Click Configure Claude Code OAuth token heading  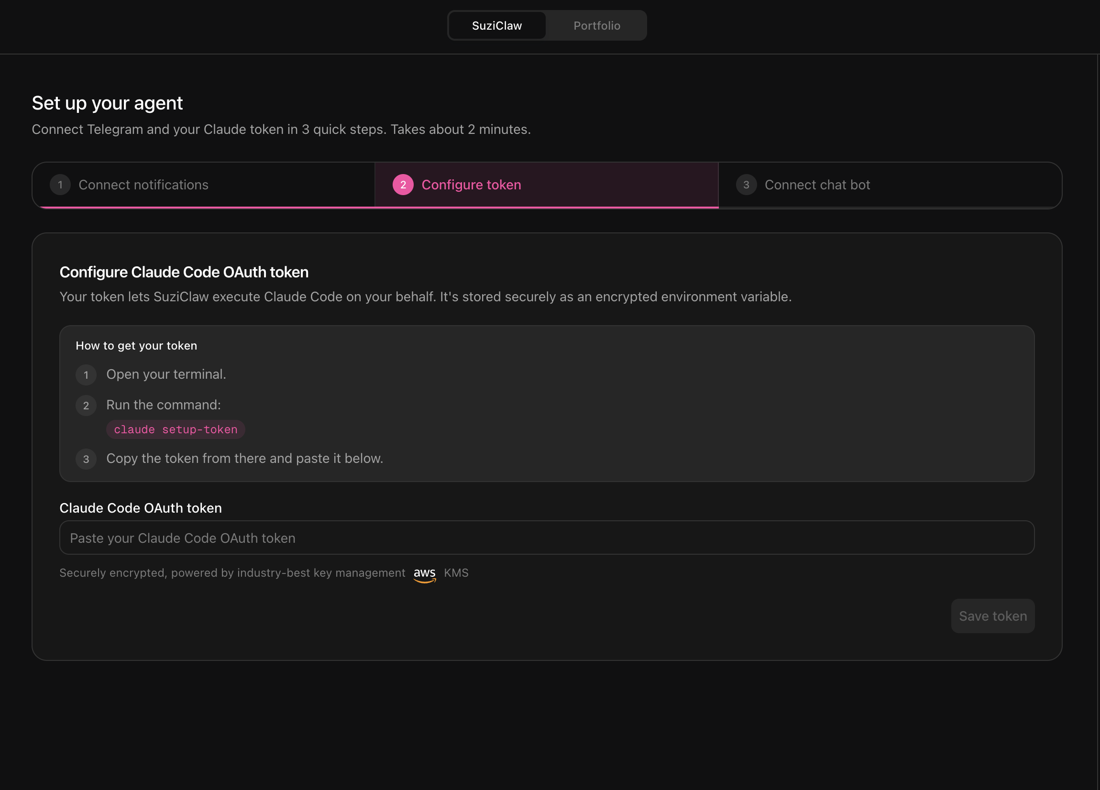[x=184, y=272]
